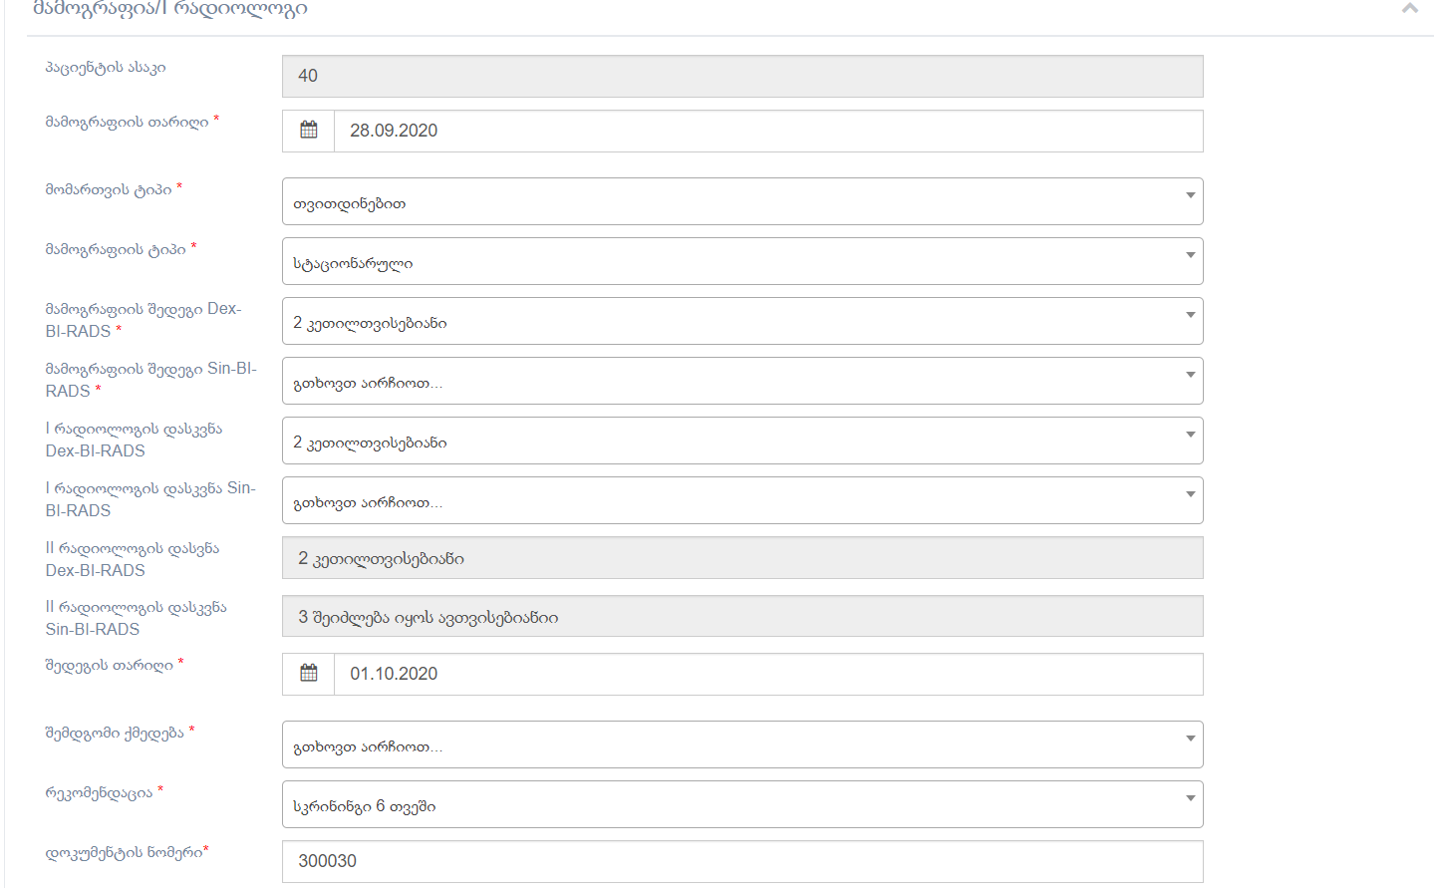Image resolution: width=1434 pixels, height=888 pixels.
Task: Click the პაციენტის ასაკი label
Action: tap(106, 68)
